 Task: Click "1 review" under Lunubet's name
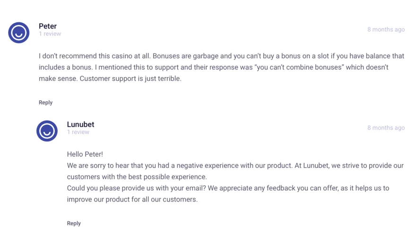[78, 132]
